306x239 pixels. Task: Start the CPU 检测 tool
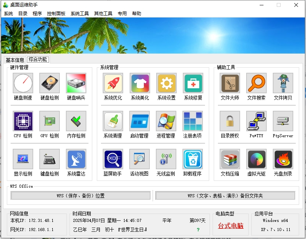pyautogui.click(x=23, y=121)
